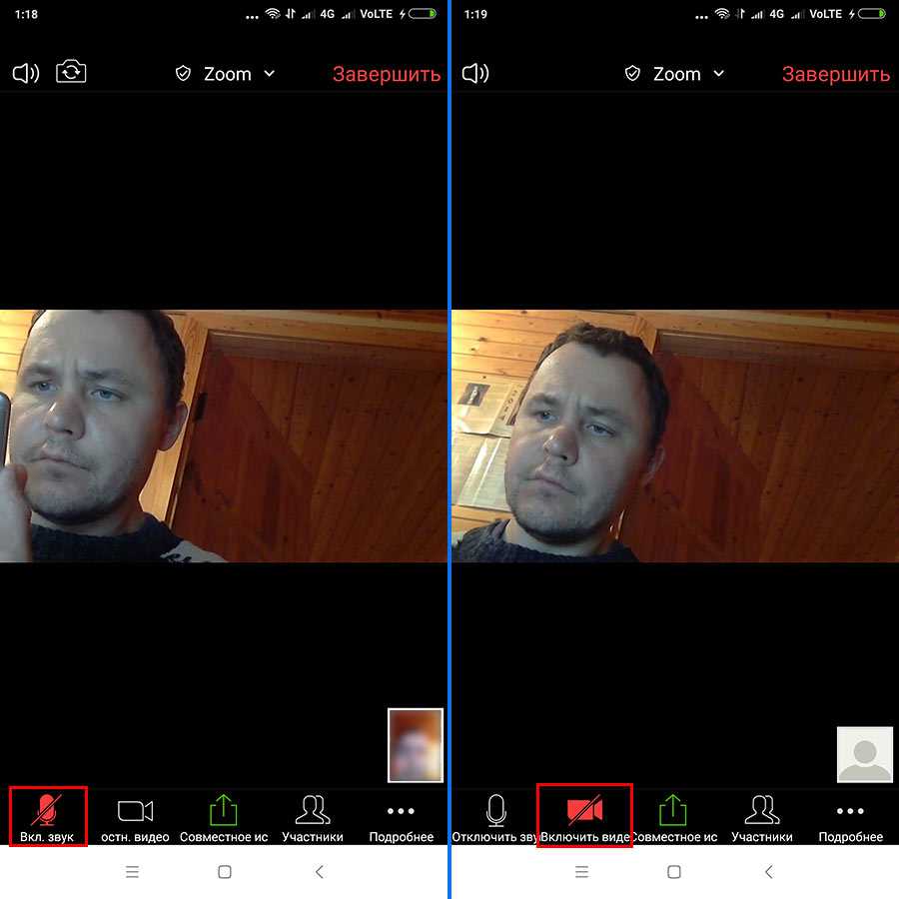899x899 pixels.
Task: Tap the green share icon on left screen
Action: click(x=224, y=817)
